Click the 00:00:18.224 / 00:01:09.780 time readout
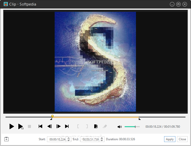 point(163,127)
